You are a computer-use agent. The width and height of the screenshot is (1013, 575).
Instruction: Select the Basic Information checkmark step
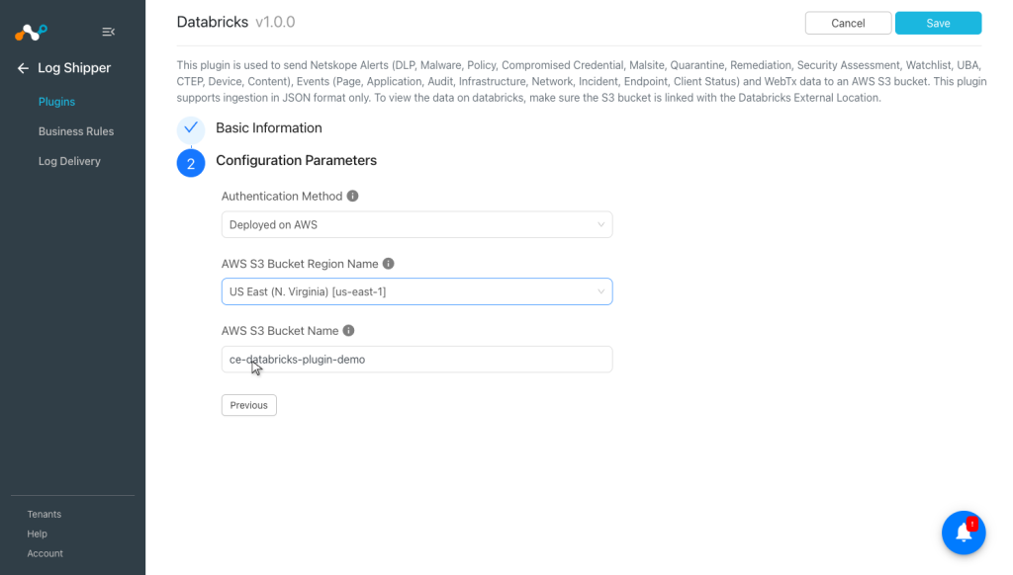pyautogui.click(x=191, y=127)
